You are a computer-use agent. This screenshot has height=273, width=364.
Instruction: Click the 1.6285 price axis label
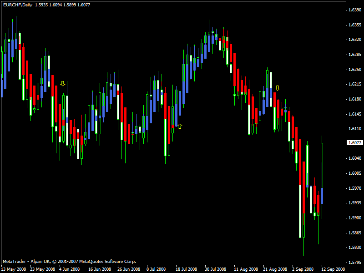pyautogui.click(x=355, y=55)
